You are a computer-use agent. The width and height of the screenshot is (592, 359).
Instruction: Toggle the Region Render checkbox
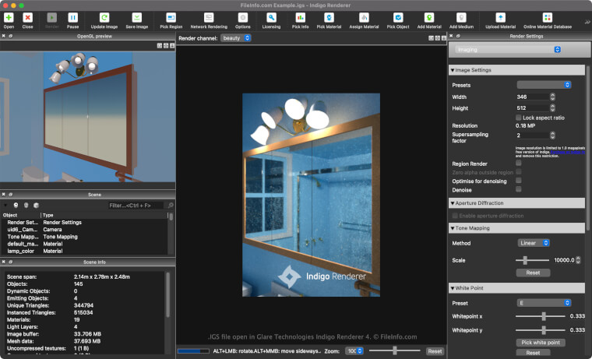point(519,164)
